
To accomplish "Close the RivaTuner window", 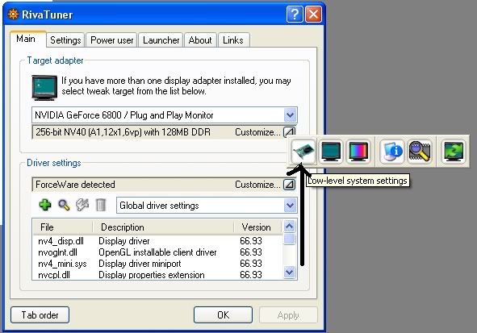I will 314,14.
